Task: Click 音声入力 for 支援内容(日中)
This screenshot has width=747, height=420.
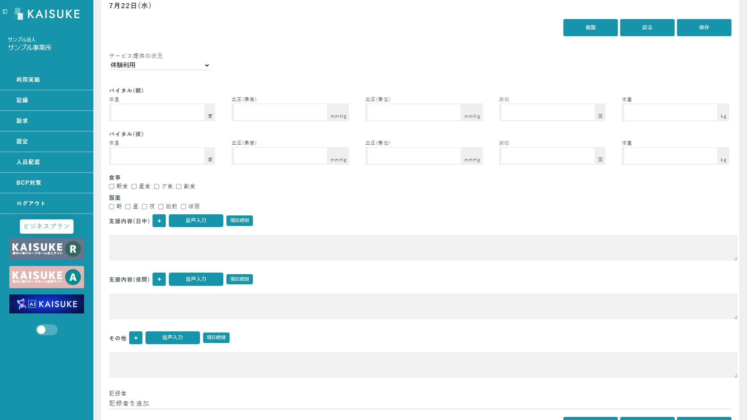Action: coord(196,221)
